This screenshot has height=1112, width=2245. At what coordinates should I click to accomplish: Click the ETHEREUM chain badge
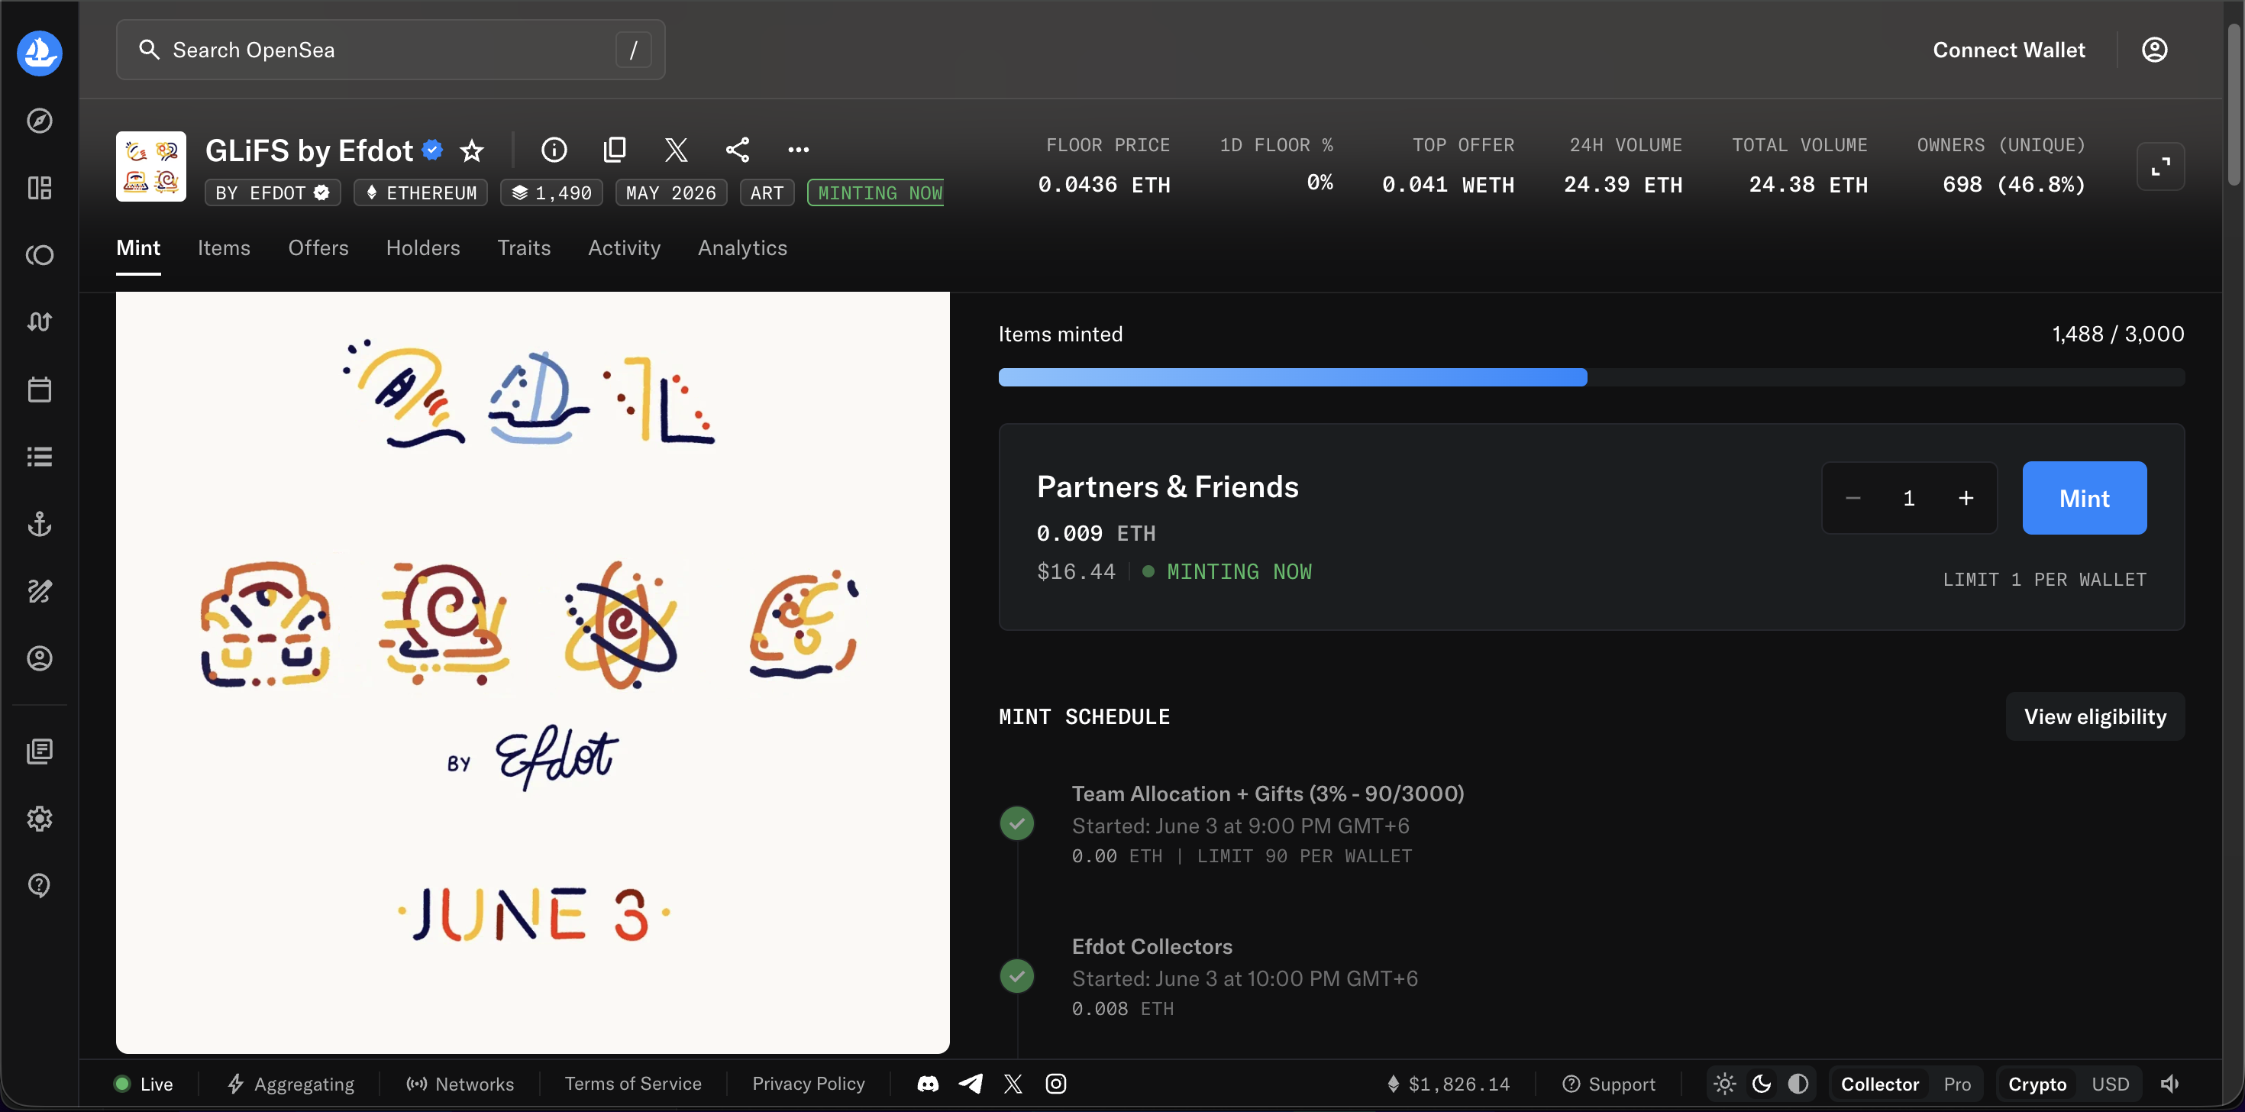pyautogui.click(x=421, y=192)
